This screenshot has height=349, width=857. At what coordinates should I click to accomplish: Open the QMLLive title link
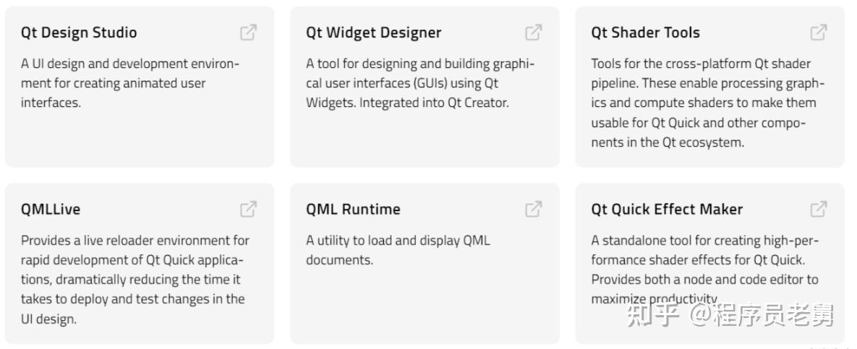[x=51, y=210]
